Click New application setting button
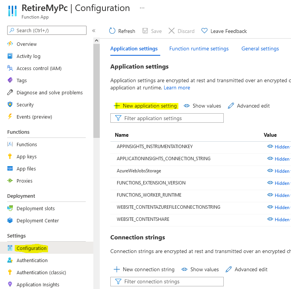The height and width of the screenshot is (289, 291). tap(146, 106)
